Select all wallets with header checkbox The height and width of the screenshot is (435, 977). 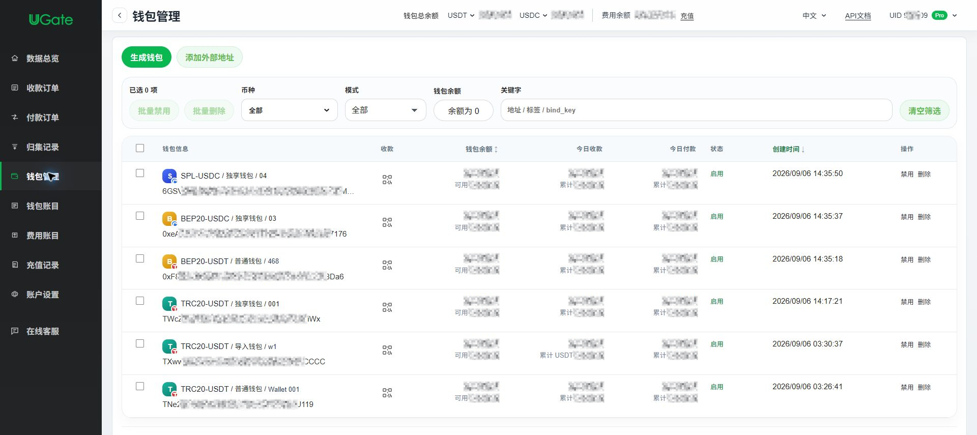click(140, 148)
